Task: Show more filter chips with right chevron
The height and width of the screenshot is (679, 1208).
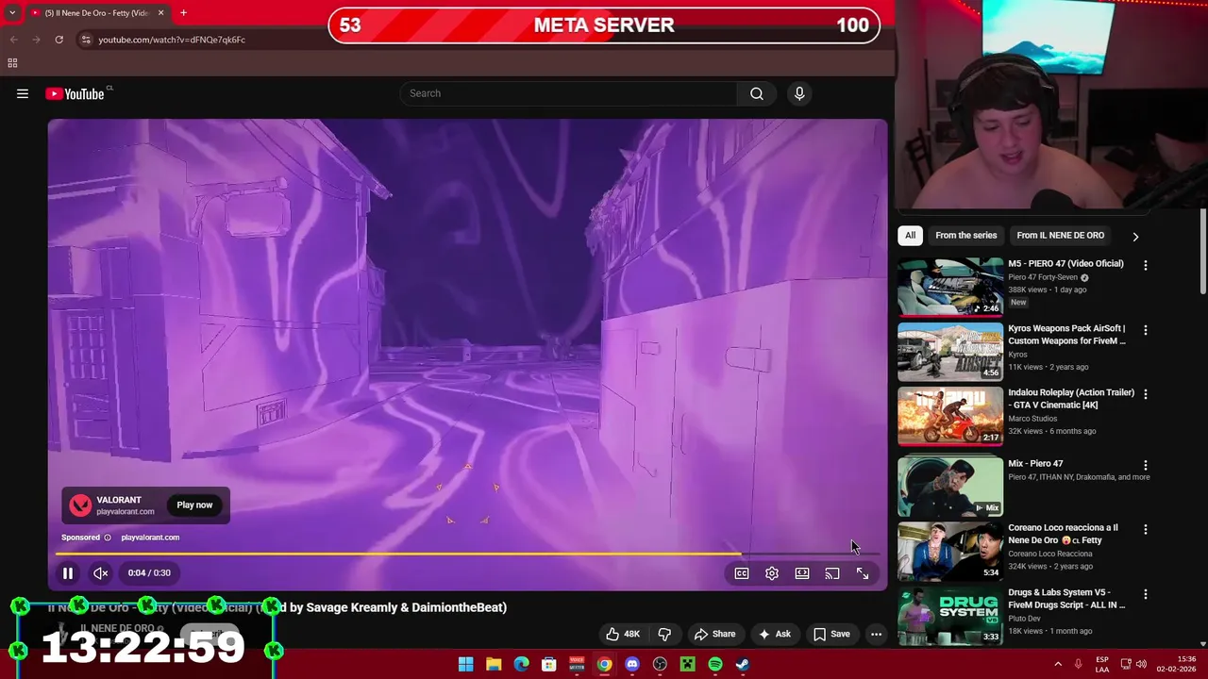Action: tap(1135, 237)
